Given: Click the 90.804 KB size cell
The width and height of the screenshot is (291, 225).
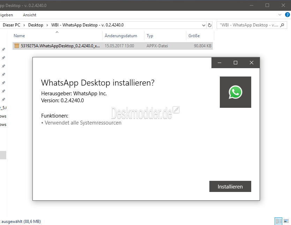Looking at the screenshot, I should (x=203, y=46).
